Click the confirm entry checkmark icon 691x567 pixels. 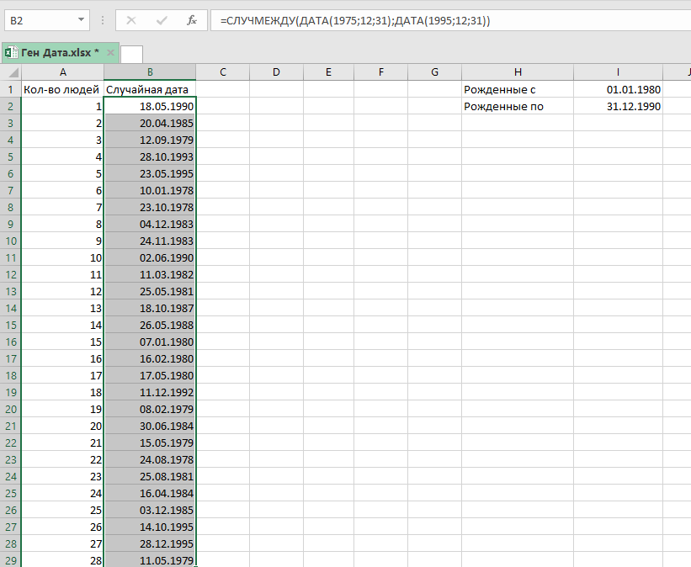162,20
